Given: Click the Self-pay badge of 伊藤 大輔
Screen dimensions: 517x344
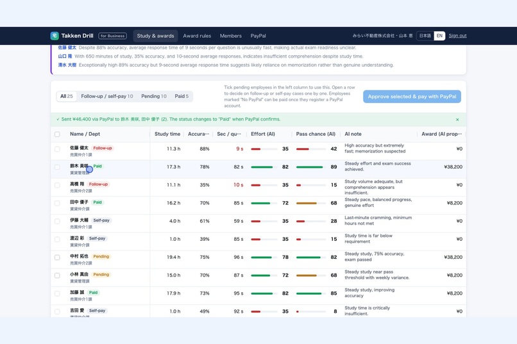Looking at the screenshot, I should 101,220.
